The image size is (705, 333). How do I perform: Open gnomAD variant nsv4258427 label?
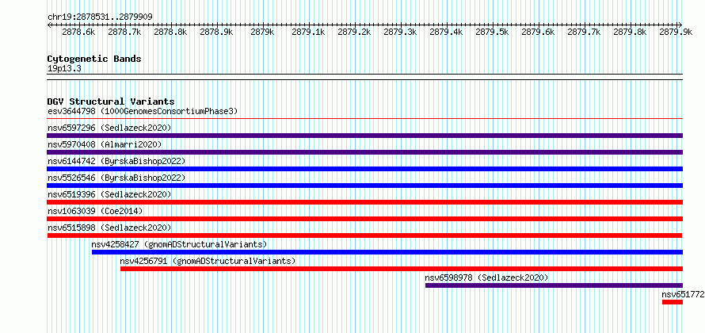(179, 244)
